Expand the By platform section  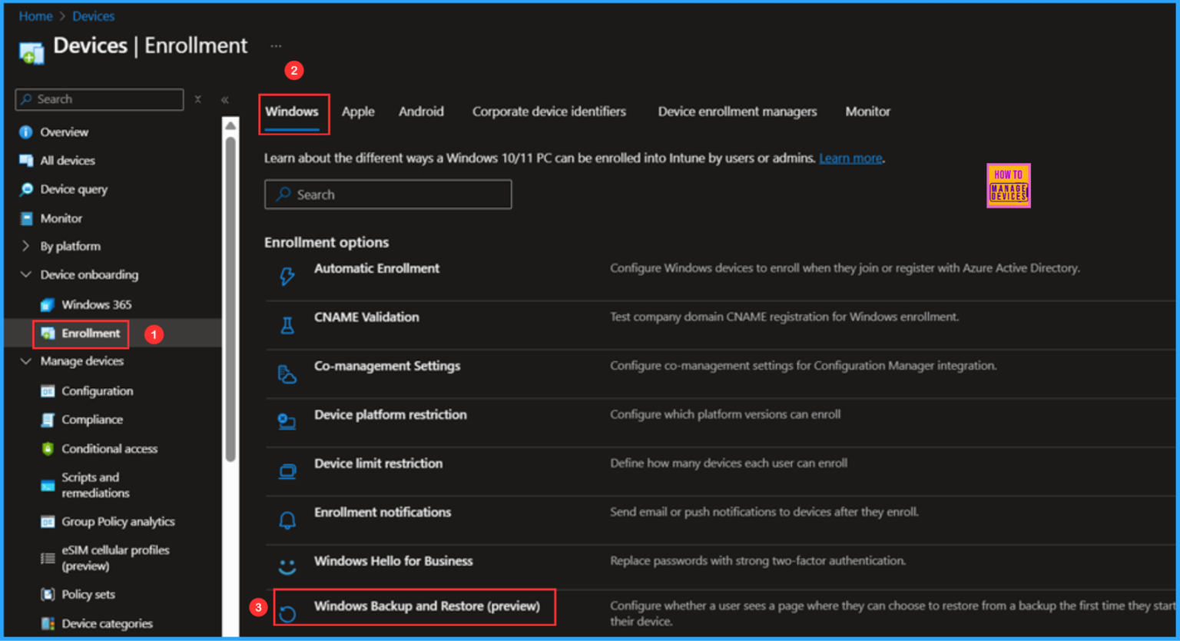(25, 246)
